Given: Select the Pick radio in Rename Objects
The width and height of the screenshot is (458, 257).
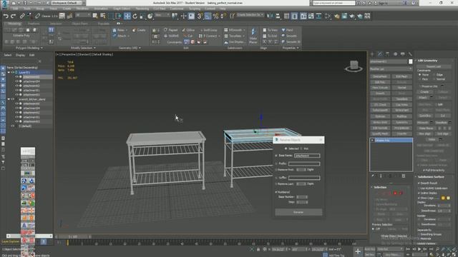Looking at the screenshot, I should (x=301, y=148).
